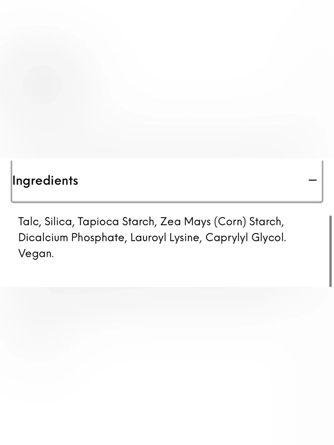Click the word Lauroyl in second line

pos(148,237)
